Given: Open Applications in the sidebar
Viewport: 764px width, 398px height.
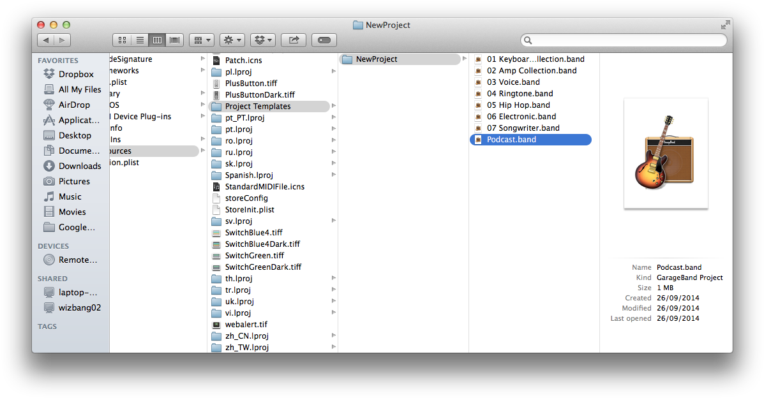Looking at the screenshot, I should 71,120.
